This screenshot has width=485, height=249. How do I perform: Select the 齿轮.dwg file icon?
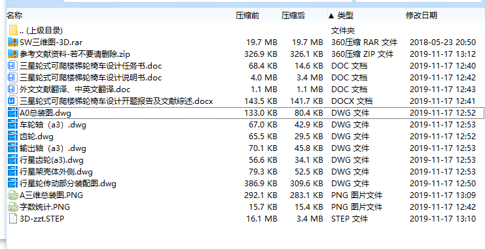pyautogui.click(x=12, y=136)
